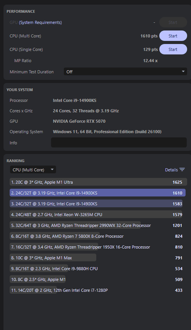Image resolution: width=191 pixels, height=330 pixels.
Task: Select the Threadripper 1950X ranking row
Action: pos(96,247)
